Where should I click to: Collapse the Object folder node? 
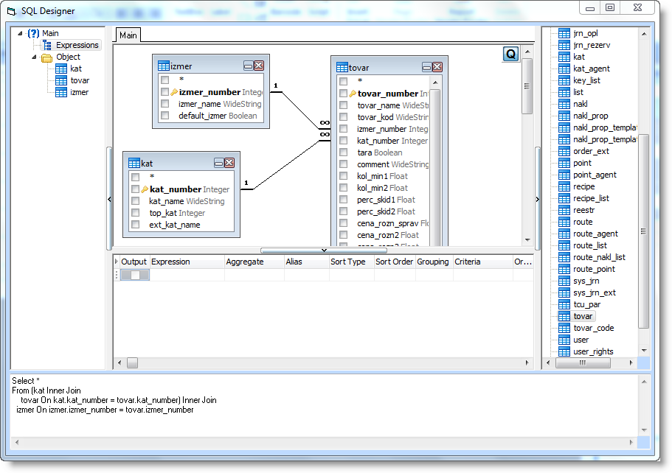(34, 57)
